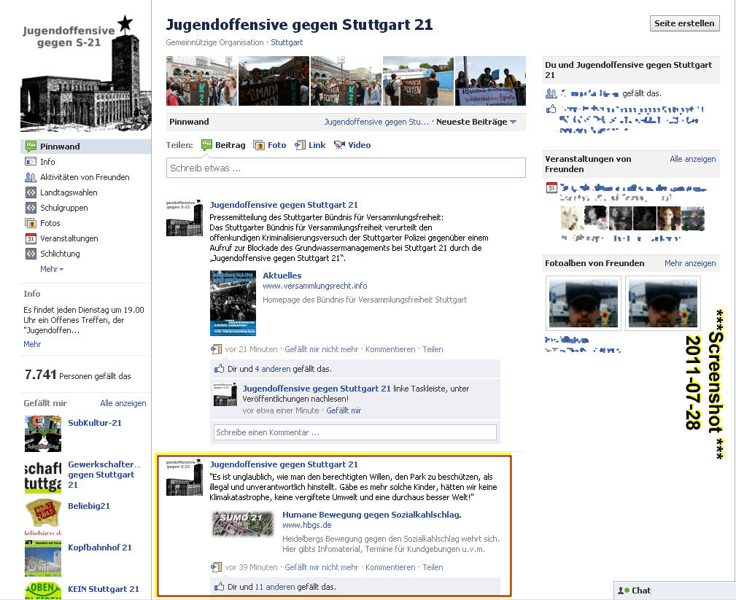Click the 'Schreibe einen Kommentar ...' field

(x=355, y=432)
